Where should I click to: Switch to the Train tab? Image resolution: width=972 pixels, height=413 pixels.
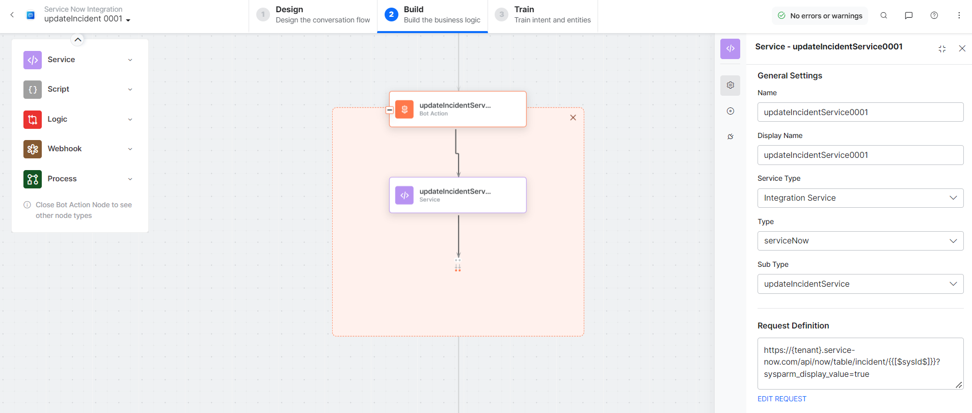[x=543, y=15]
